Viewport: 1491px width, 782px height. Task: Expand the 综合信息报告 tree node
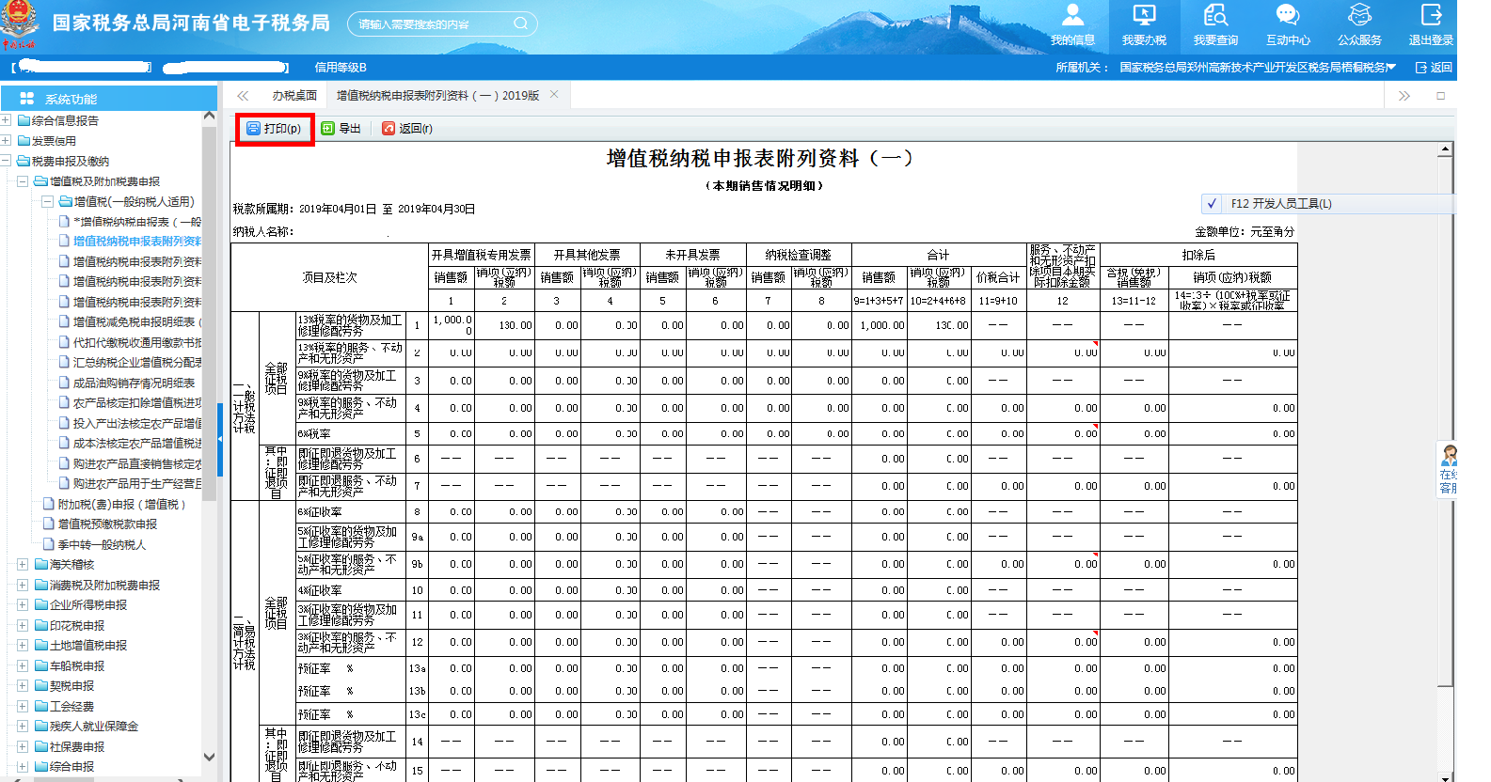tap(7, 120)
